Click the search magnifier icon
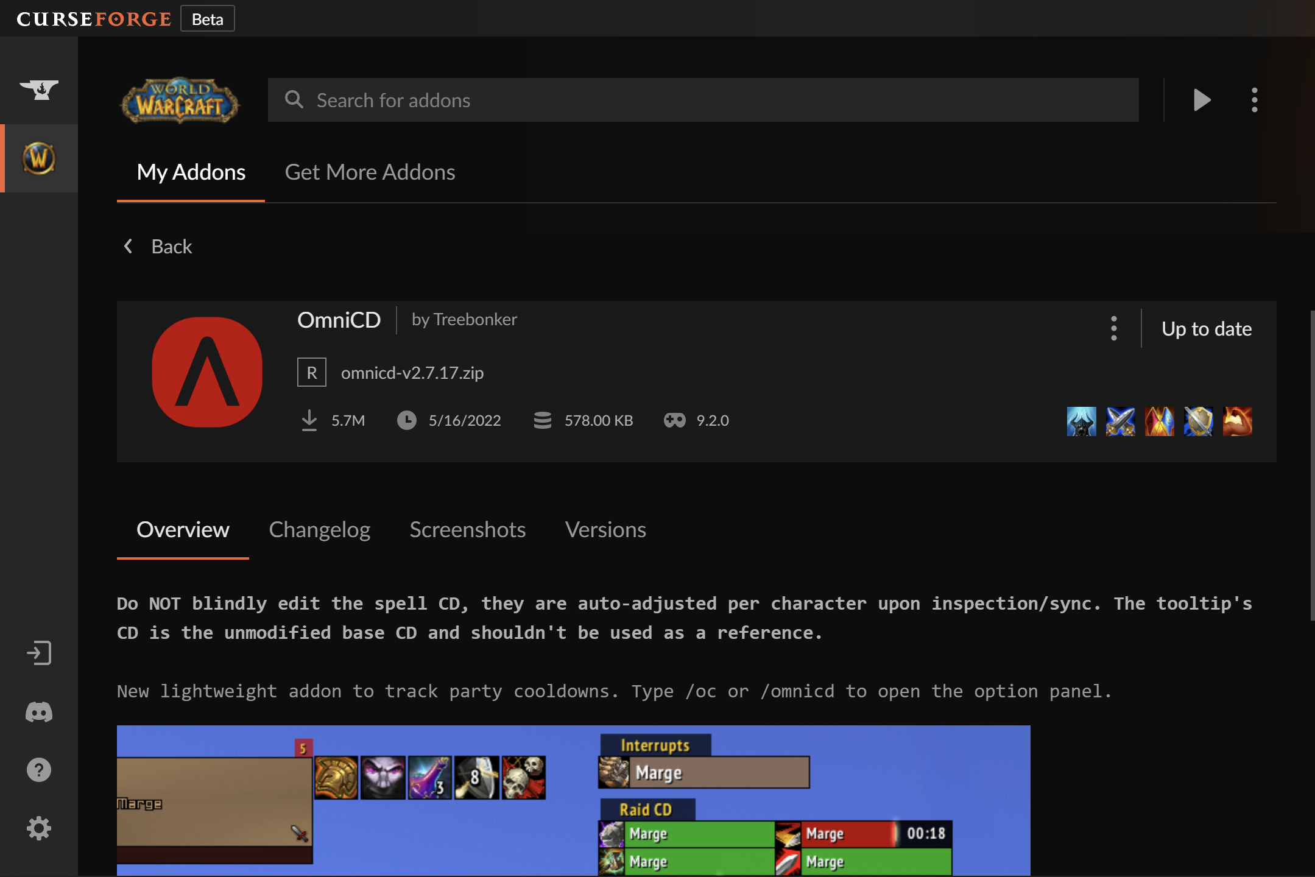Viewport: 1315px width, 877px height. pos(294,99)
